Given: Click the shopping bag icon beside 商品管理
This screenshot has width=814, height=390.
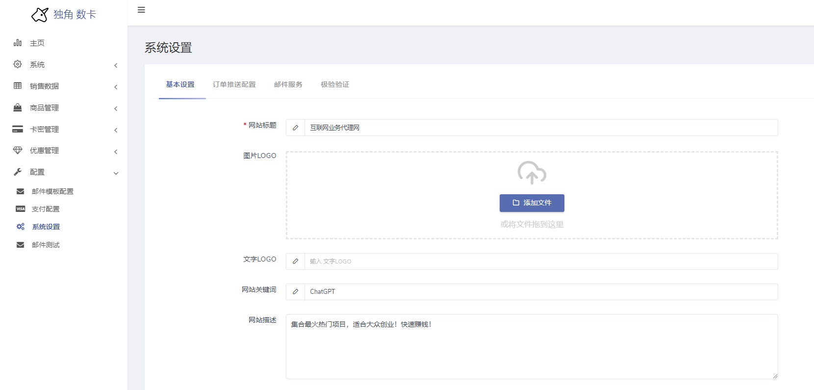Looking at the screenshot, I should pyautogui.click(x=18, y=107).
